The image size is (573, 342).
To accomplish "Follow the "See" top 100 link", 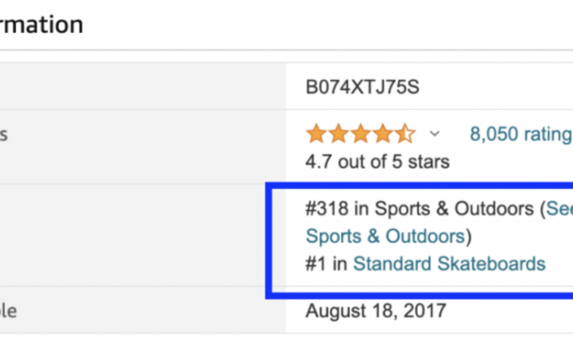I will (559, 209).
